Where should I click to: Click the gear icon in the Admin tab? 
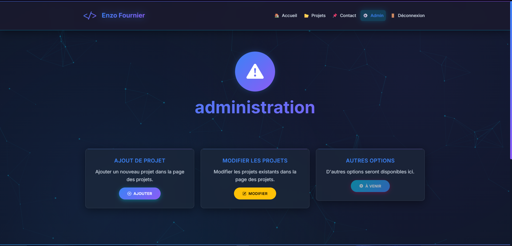(x=366, y=15)
